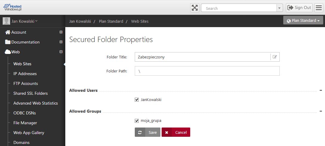Click Jan Kowalski's user avatar icon
This screenshot has width=325, height=146.
pyautogui.click(x=6, y=21)
